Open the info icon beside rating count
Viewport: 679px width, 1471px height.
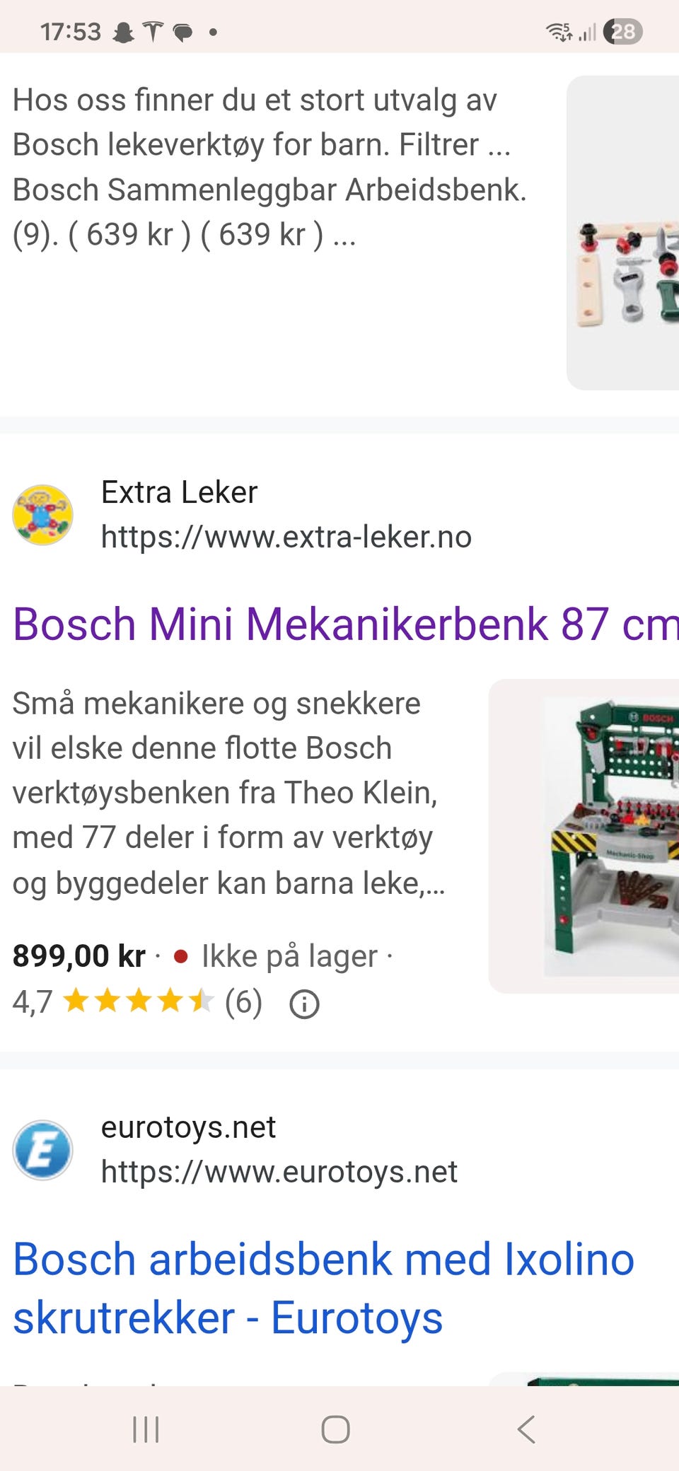305,1004
